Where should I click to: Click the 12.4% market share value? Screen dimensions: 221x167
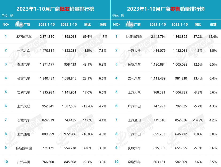[x=214, y=36]
